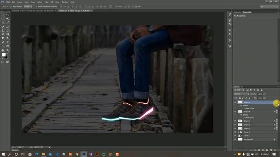Switch to the Channels tab
Screen dimensions: 280x157
pyautogui.click(x=238, y=12)
